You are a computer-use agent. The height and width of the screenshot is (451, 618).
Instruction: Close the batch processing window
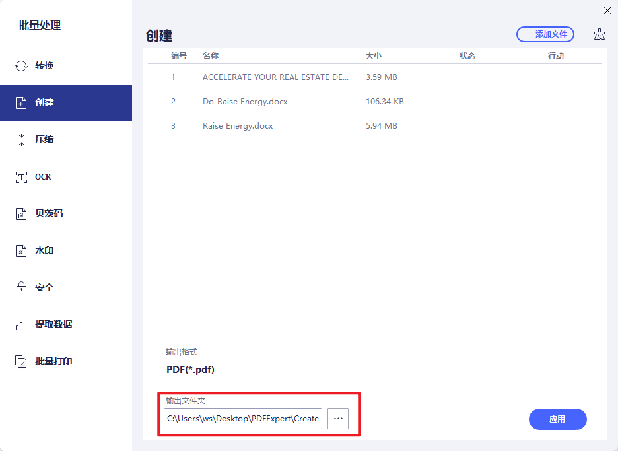tap(607, 11)
